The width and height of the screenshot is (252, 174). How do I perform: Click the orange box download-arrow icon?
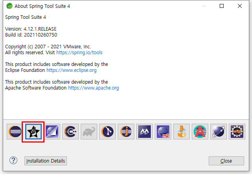[x=182, y=132]
